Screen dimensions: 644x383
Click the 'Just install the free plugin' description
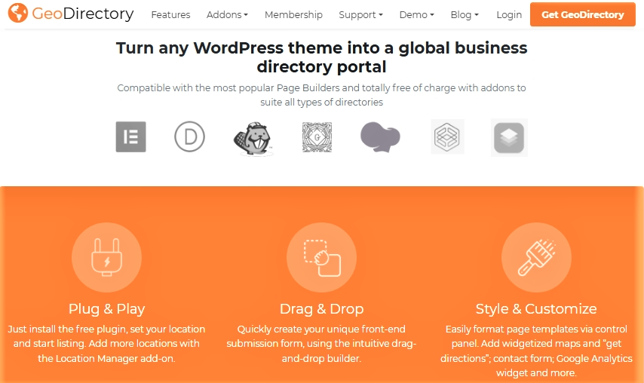[106, 344]
